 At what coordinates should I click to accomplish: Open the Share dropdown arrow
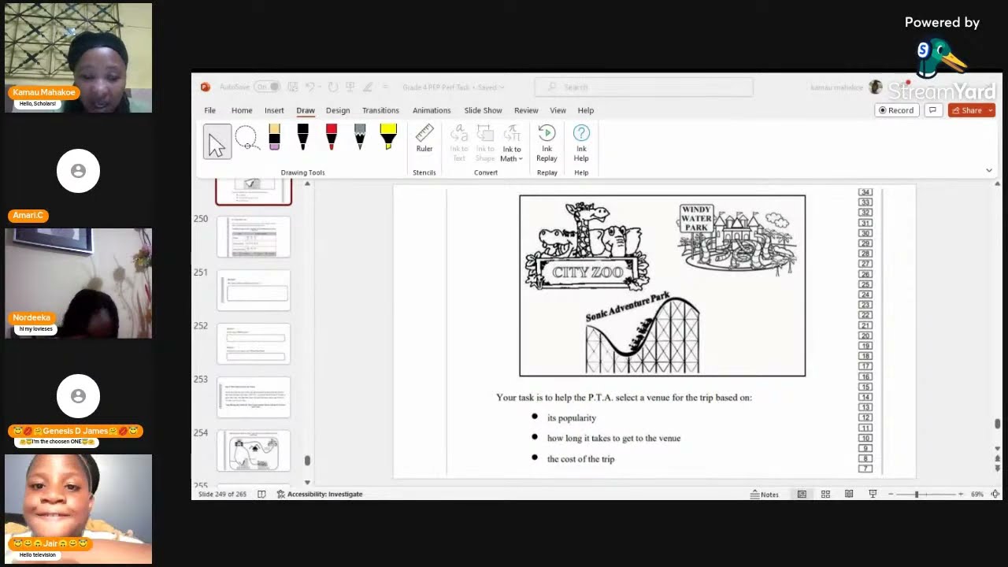(991, 110)
